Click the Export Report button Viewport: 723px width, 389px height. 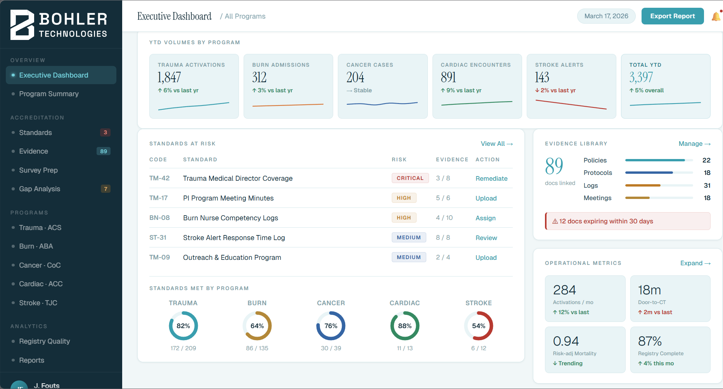point(673,16)
